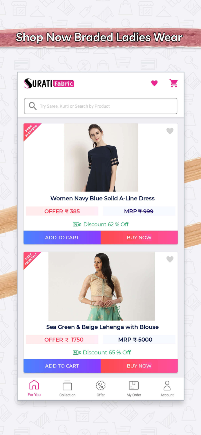Open the Offer tab
Viewport: 201px width, 435px height.
pos(101,389)
